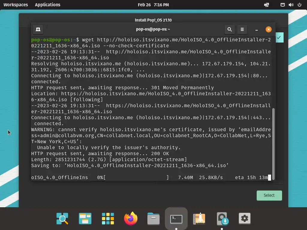Screen dimensions: 307x230
Task: Click 'Unable to locally verify' line
Action: click(109, 147)
